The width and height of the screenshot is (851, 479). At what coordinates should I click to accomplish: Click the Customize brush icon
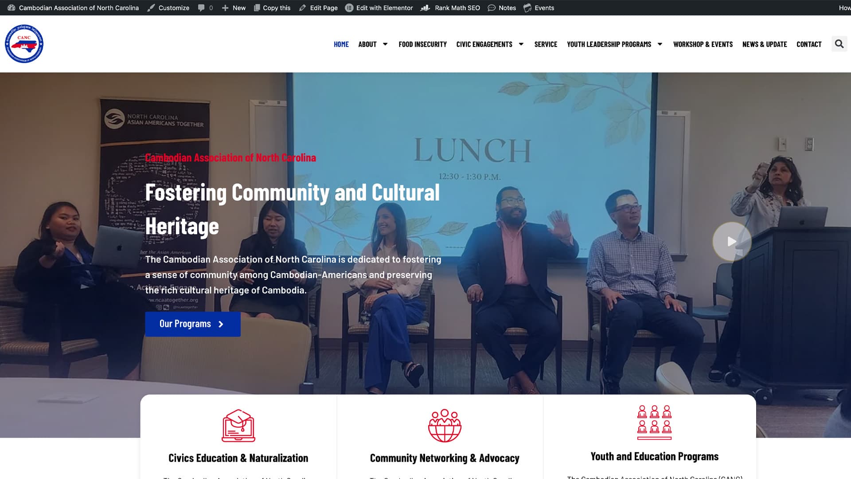point(151,8)
